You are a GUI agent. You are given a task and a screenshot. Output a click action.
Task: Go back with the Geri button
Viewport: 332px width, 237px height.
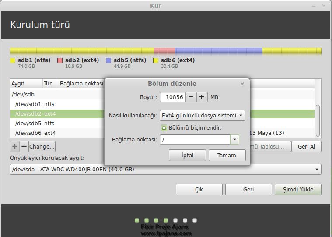click(x=248, y=189)
